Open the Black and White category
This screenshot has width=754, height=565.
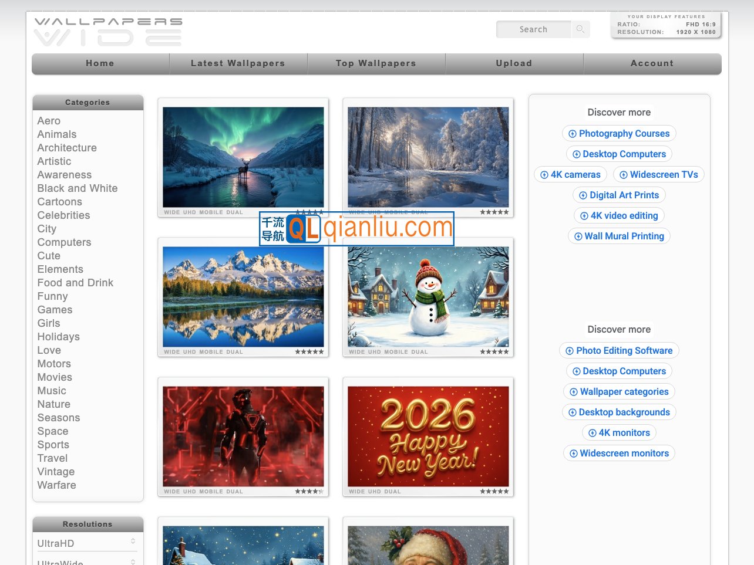coord(78,188)
